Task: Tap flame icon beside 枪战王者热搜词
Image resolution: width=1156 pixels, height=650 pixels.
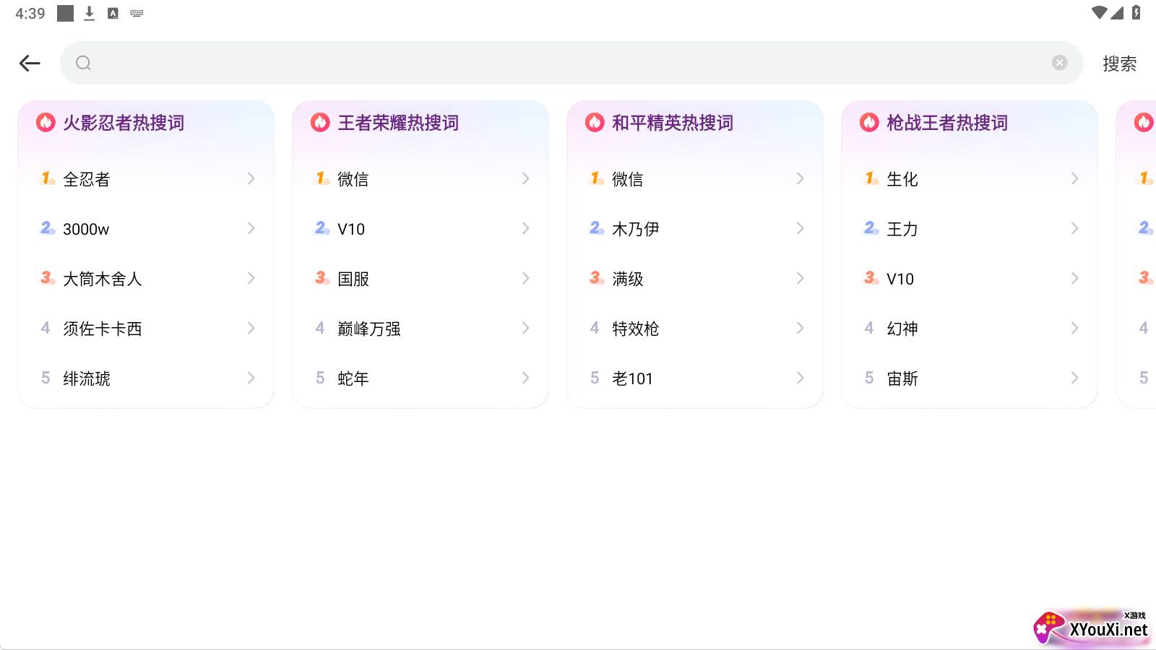Action: pos(869,123)
